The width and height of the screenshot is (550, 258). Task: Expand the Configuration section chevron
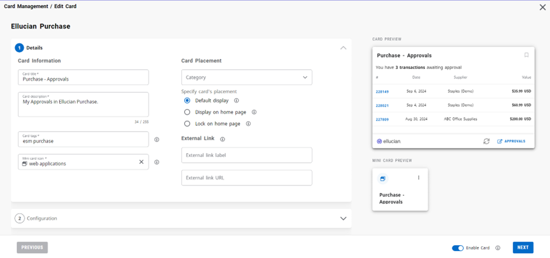pos(343,218)
